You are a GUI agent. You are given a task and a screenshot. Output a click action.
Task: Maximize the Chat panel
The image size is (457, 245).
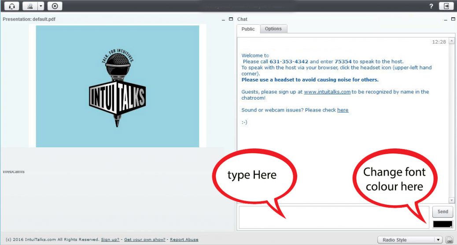(x=453, y=19)
